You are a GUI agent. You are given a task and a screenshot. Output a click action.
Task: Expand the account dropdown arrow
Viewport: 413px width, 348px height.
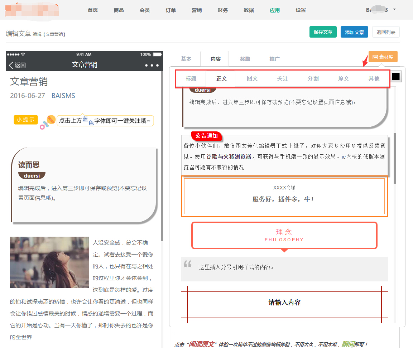(x=394, y=9)
